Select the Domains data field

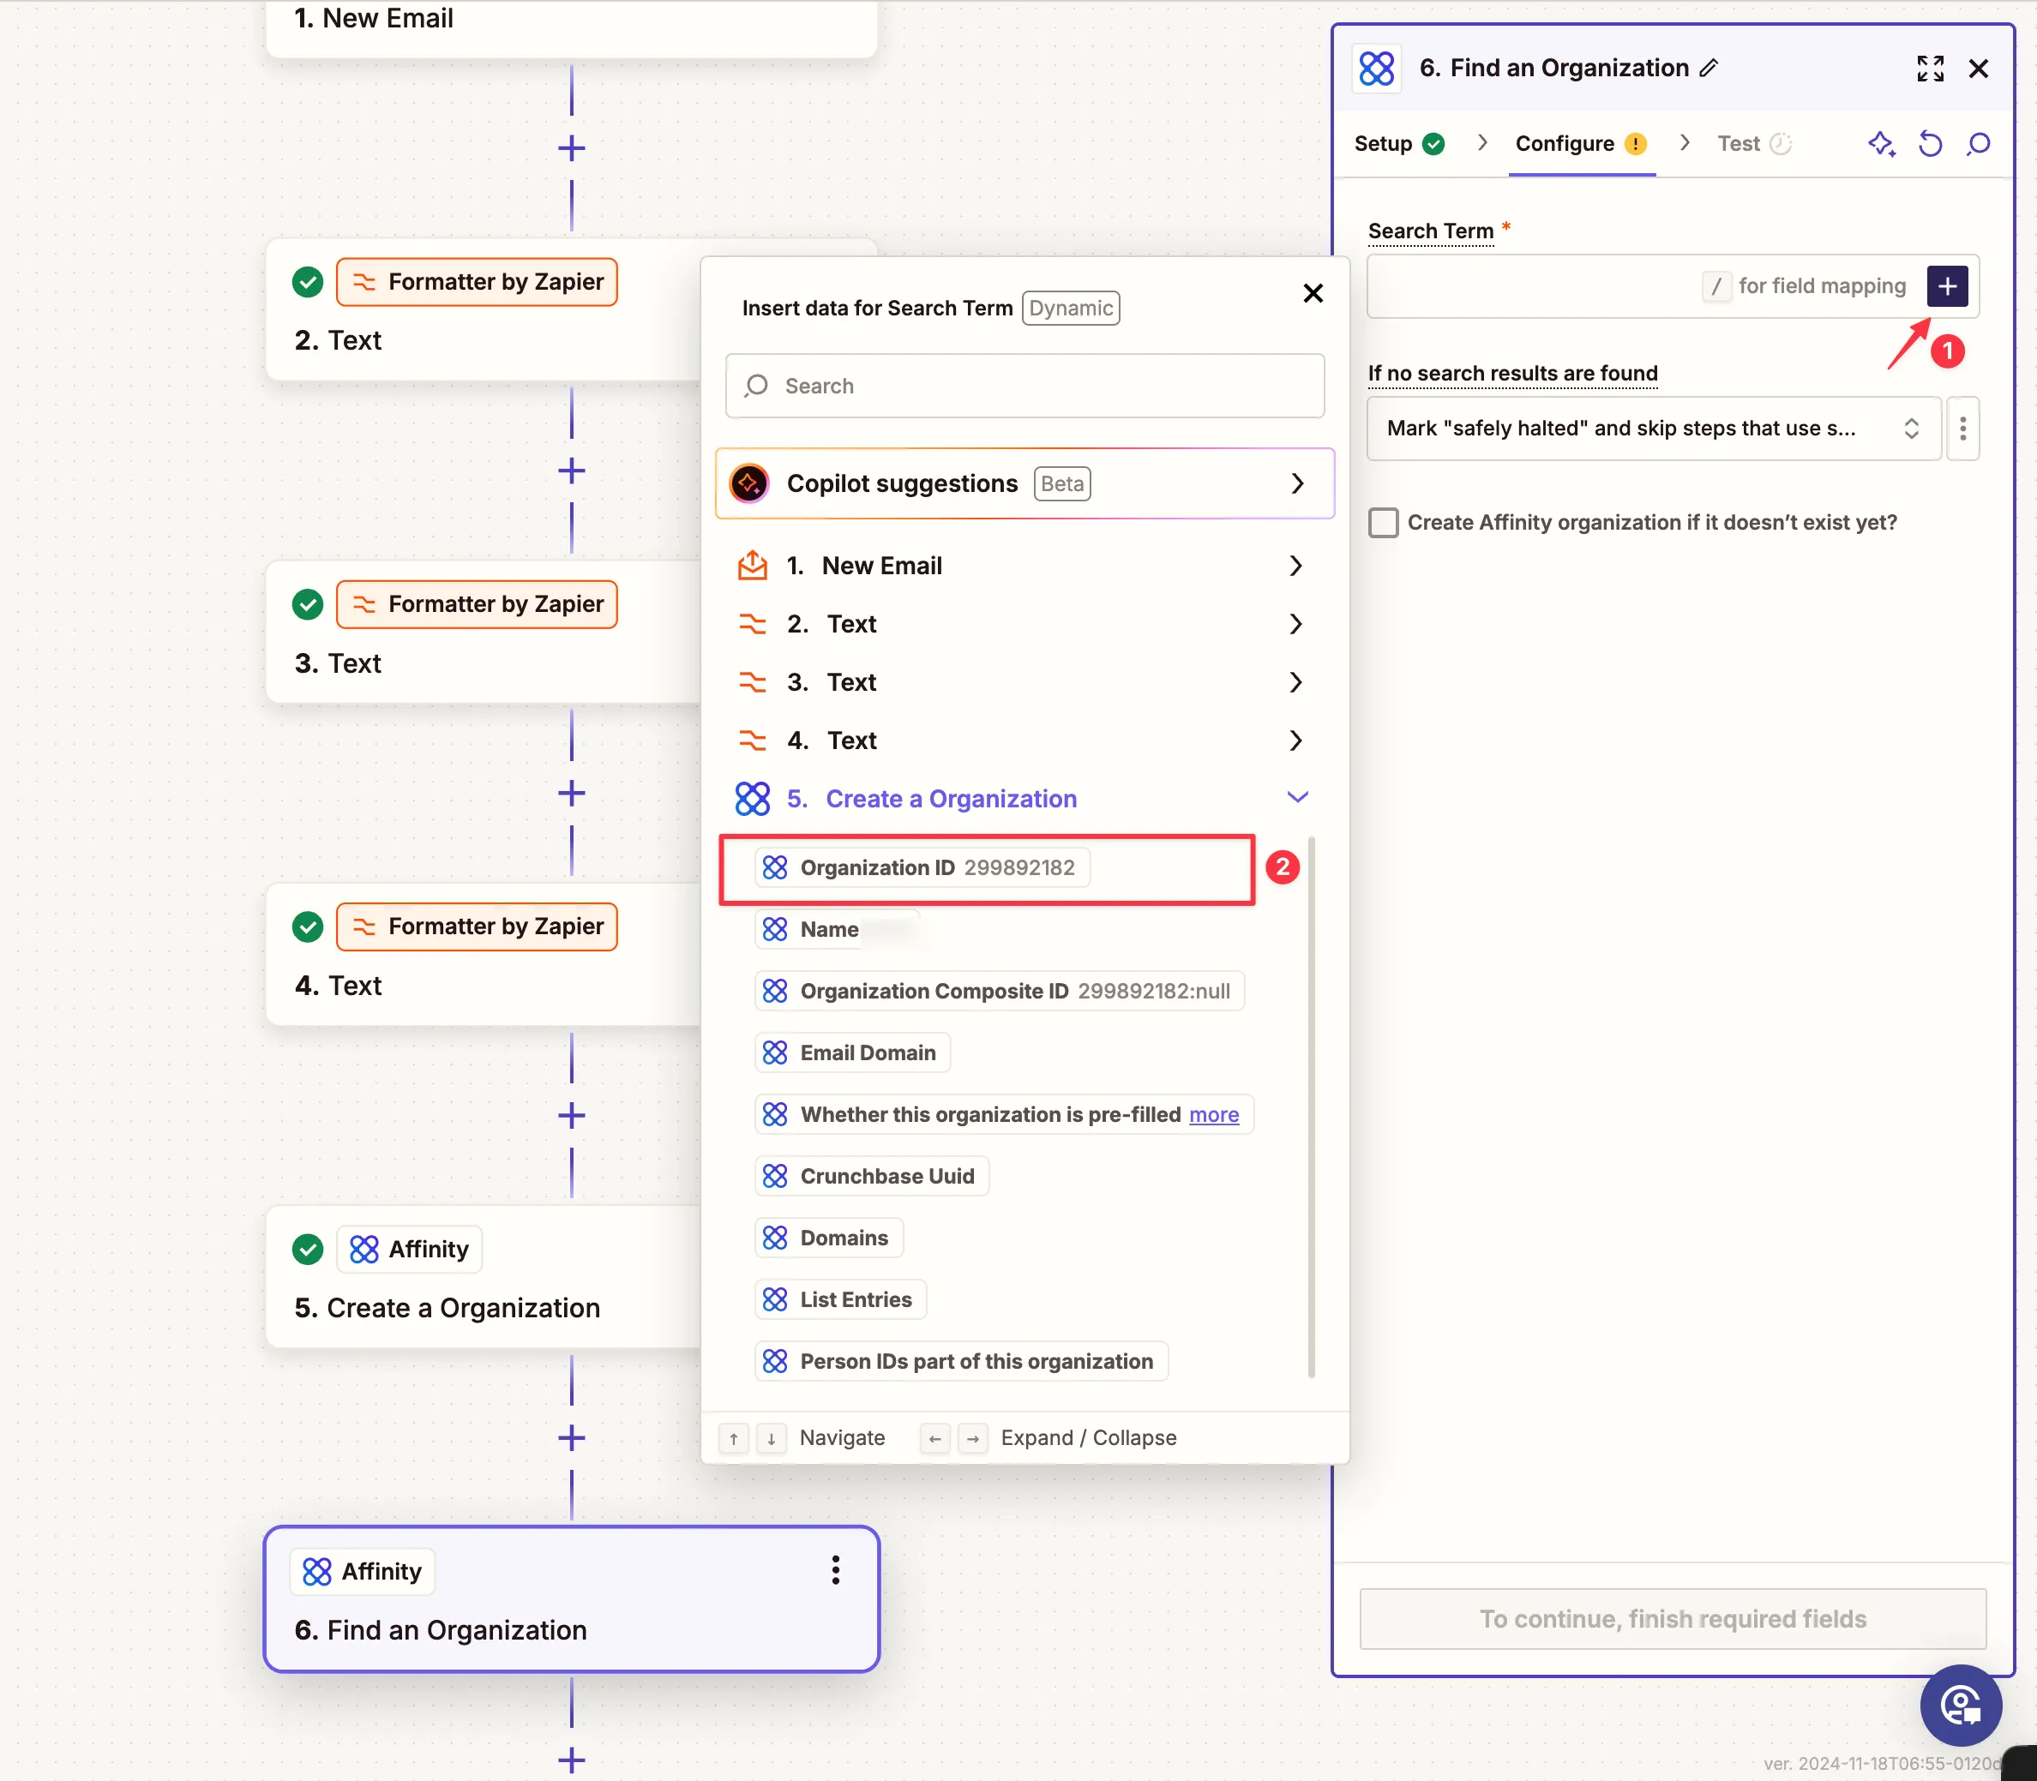(x=829, y=1238)
